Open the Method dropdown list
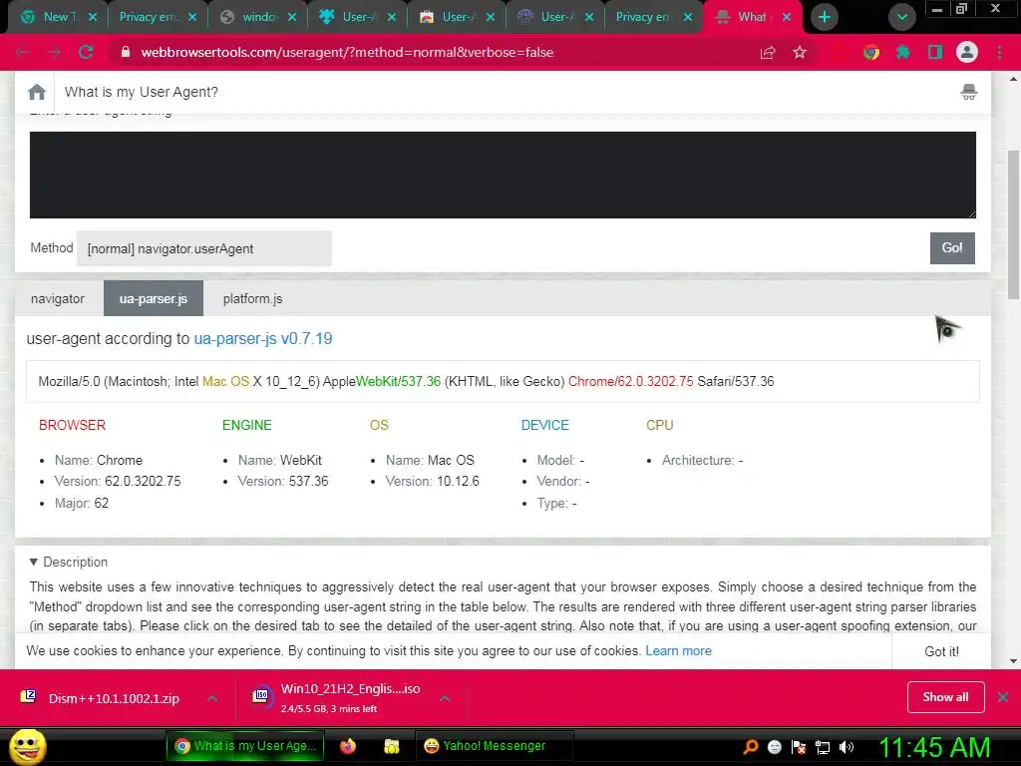The image size is (1021, 766). click(x=204, y=248)
